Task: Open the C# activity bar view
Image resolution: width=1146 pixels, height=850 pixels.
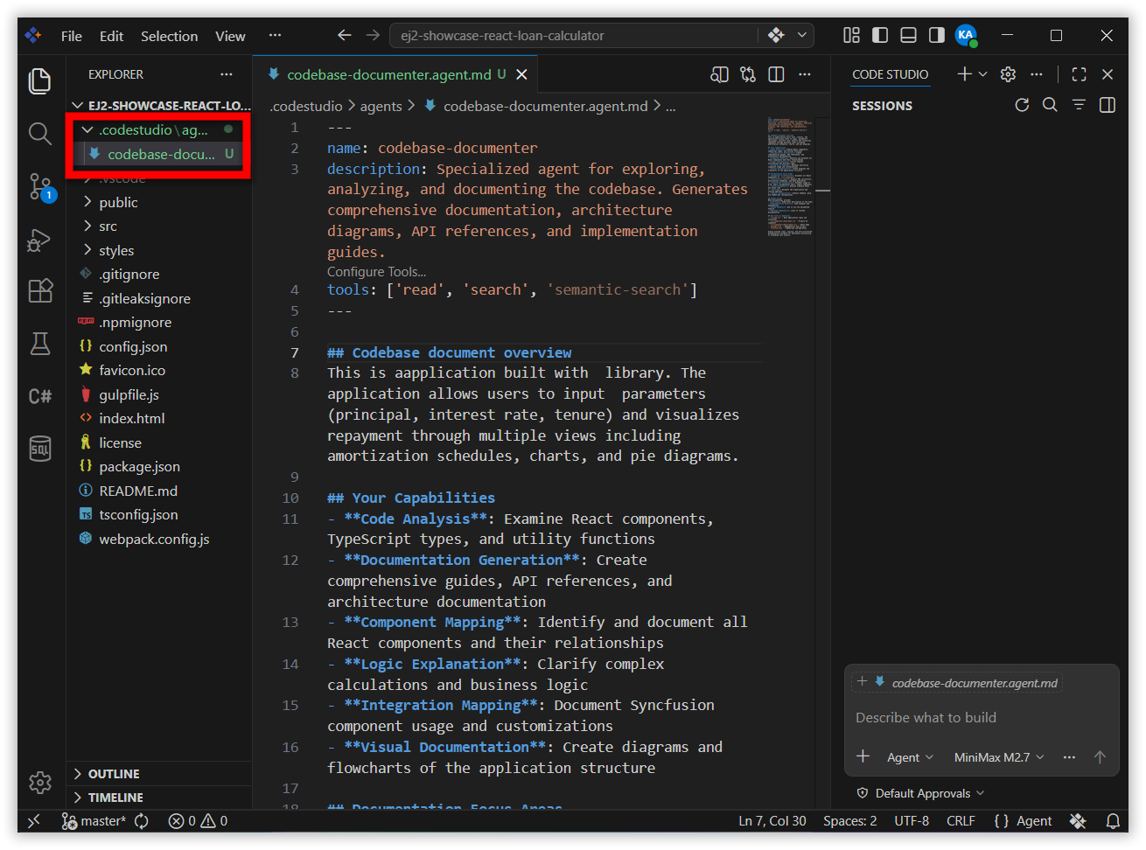Action: [40, 396]
